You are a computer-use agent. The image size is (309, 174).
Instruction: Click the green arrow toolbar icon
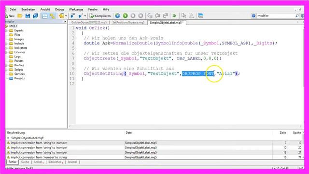[x=174, y=16]
